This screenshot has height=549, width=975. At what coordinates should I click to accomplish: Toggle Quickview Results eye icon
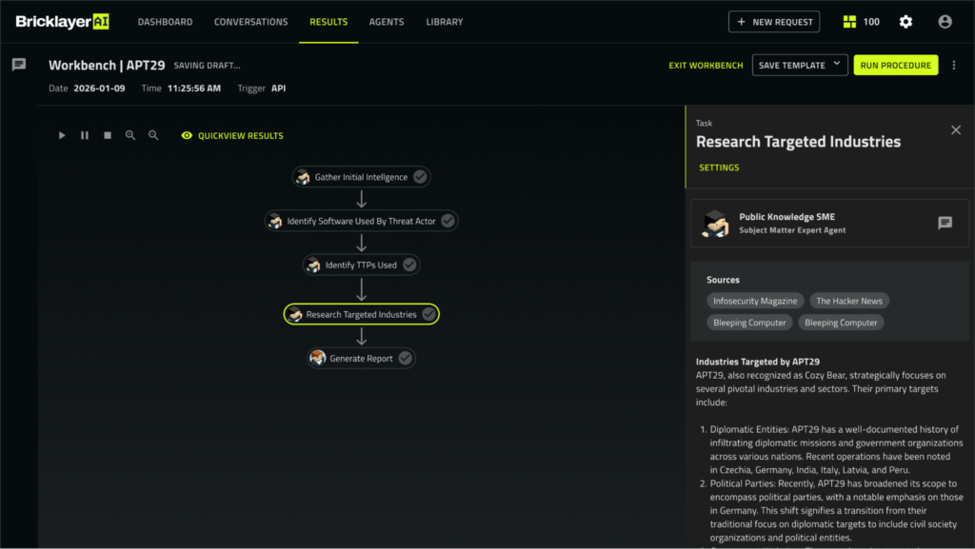click(187, 136)
